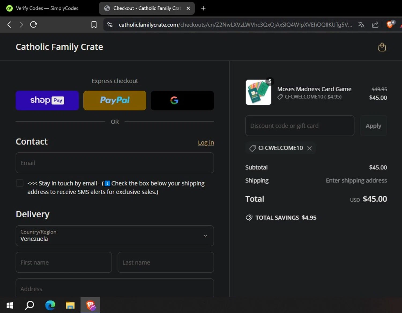This screenshot has height=313, width=402.
Task: Click the Log in link
Action: coord(206,143)
